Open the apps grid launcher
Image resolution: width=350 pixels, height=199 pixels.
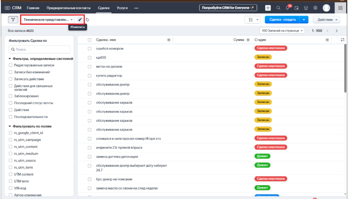coord(340,8)
